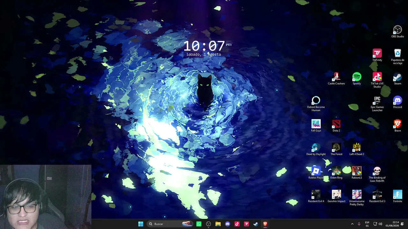The width and height of the screenshot is (408, 229).
Task: Click the Resident Evil 4 desktop shortcut
Action: (316, 196)
